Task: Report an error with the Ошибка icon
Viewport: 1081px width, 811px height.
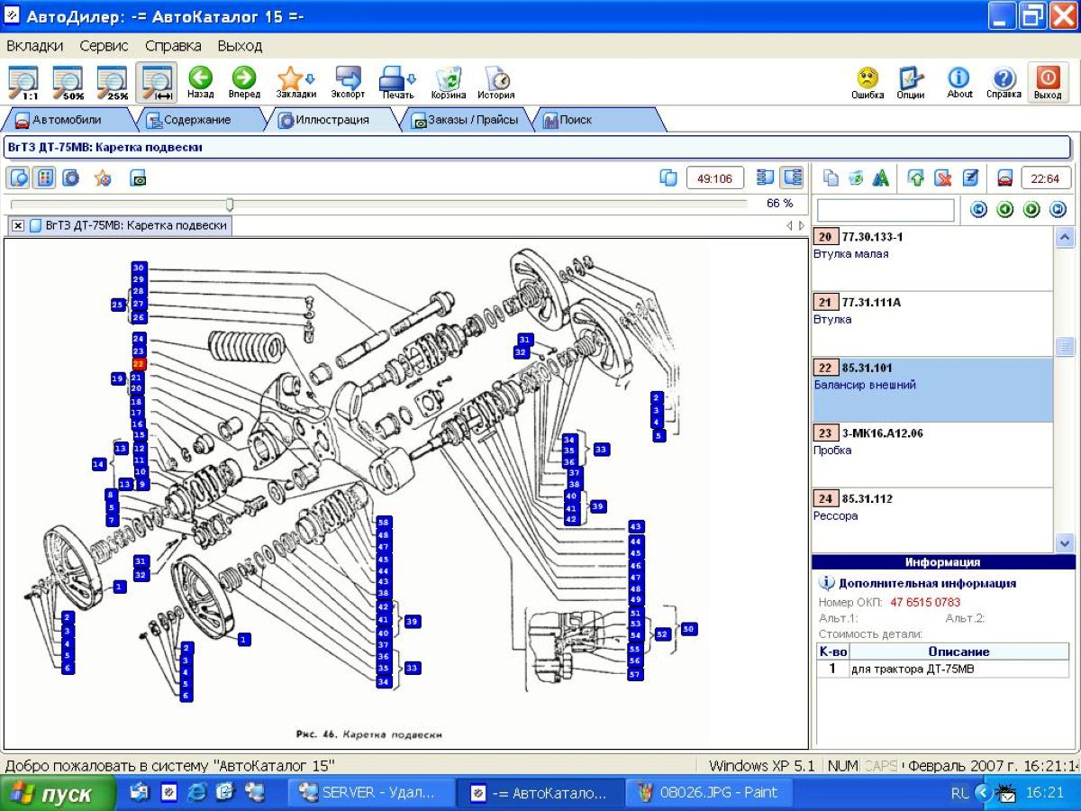Action: [x=868, y=82]
